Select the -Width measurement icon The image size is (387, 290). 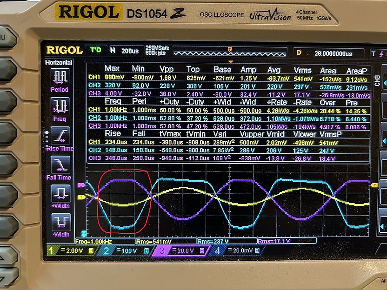[61, 222]
